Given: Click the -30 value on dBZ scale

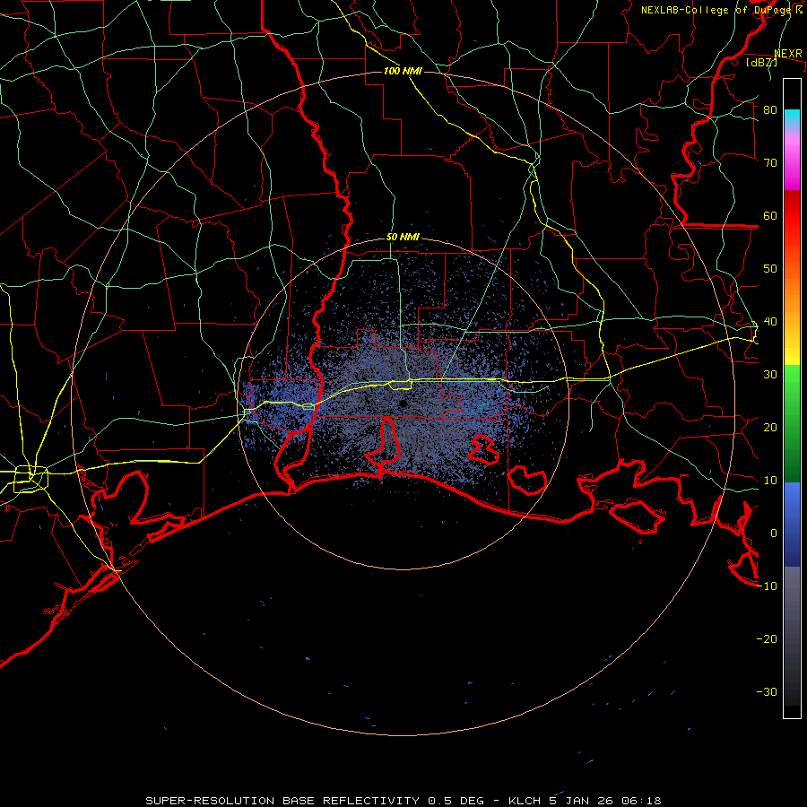Looking at the screenshot, I should pos(767,691).
